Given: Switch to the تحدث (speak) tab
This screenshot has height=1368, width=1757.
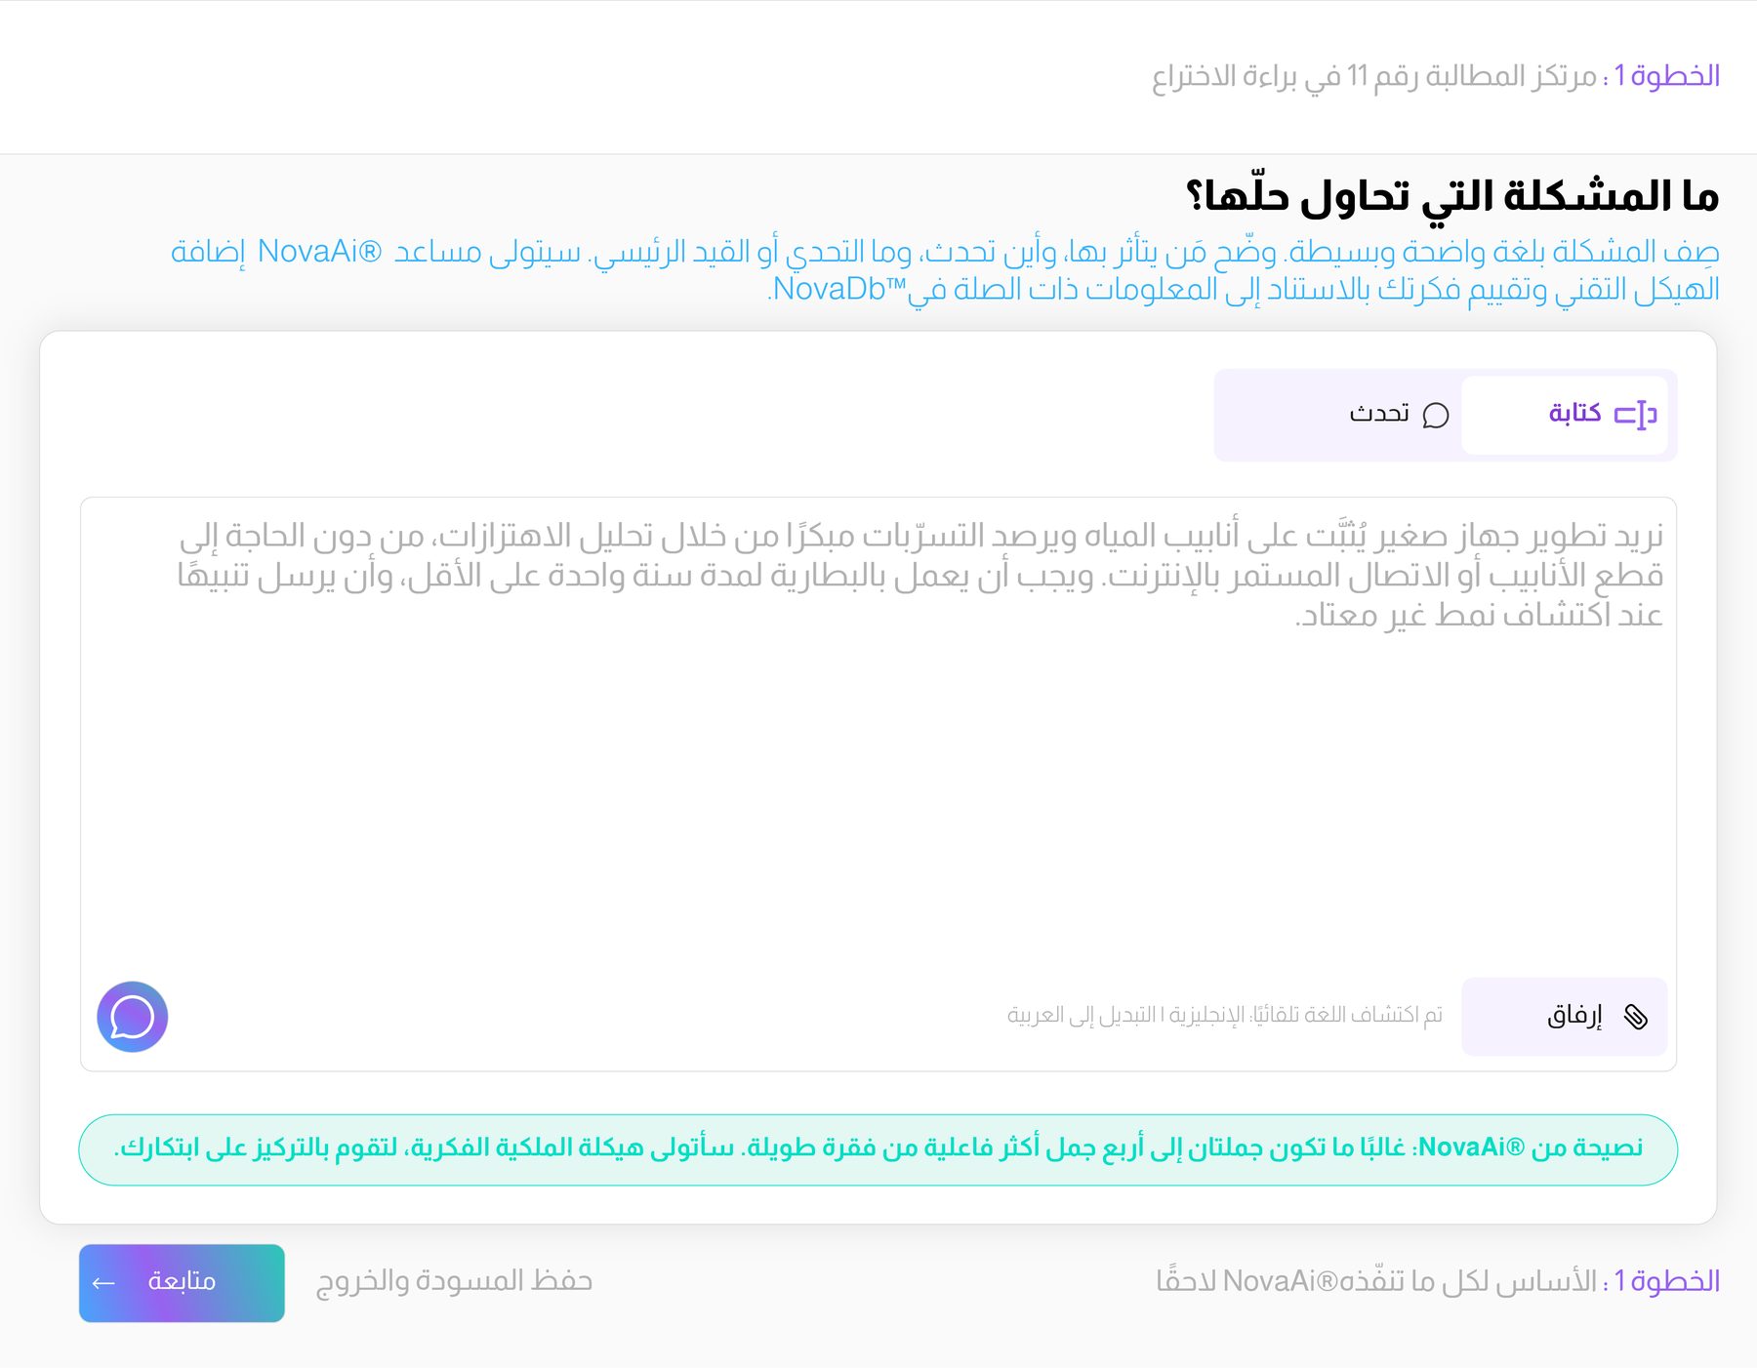Looking at the screenshot, I should pos(1399,415).
